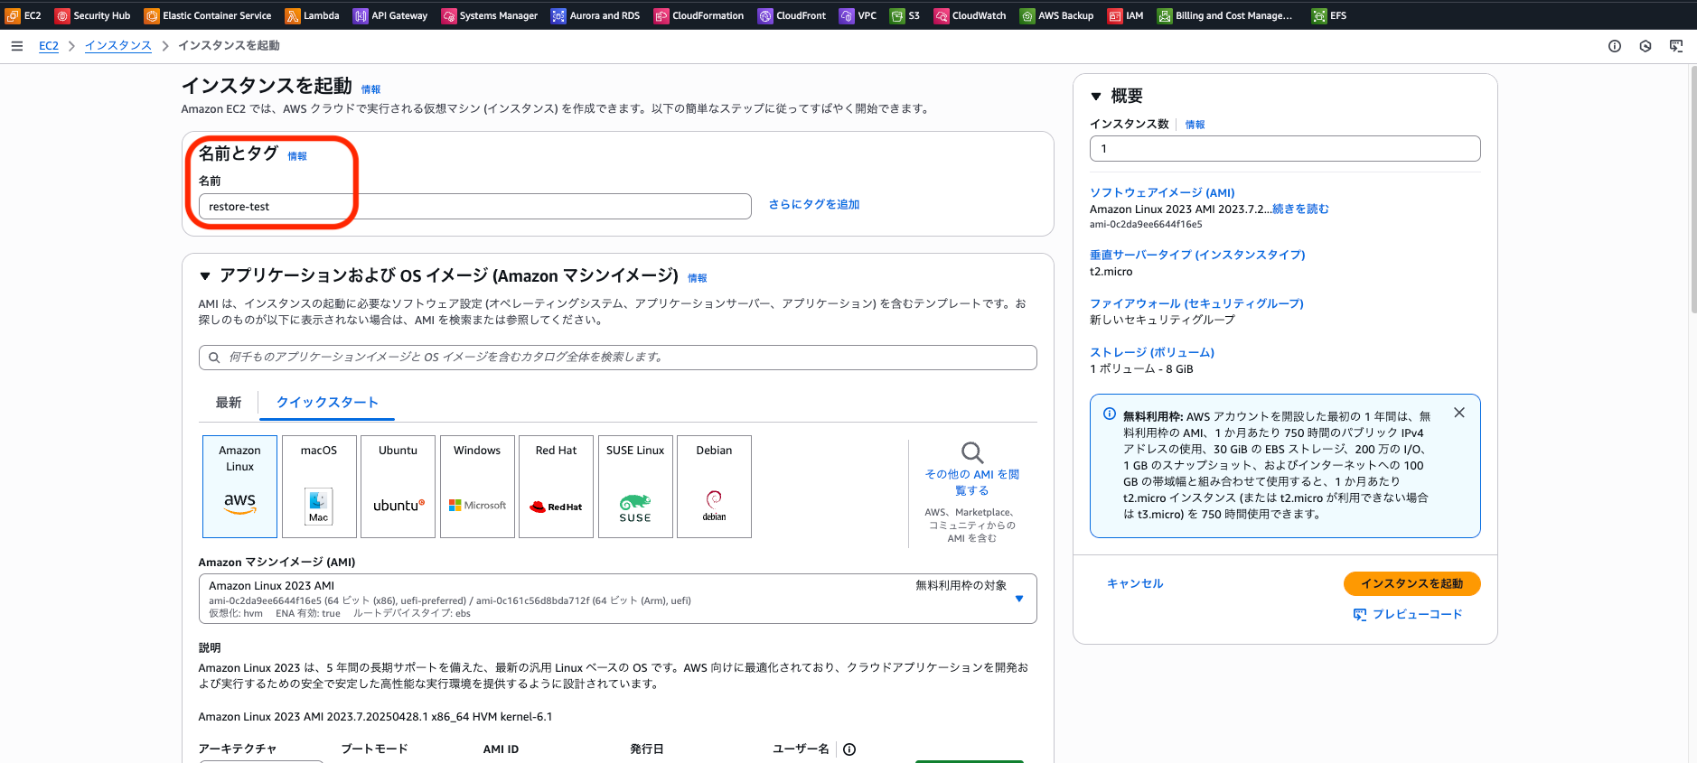The width and height of the screenshot is (1697, 763).
Task: Select the Ubuntu quick start tile
Action: click(x=398, y=487)
